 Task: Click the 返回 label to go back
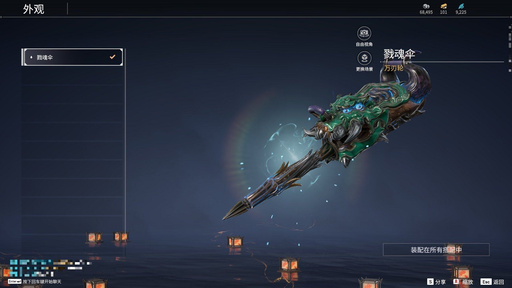(498, 282)
